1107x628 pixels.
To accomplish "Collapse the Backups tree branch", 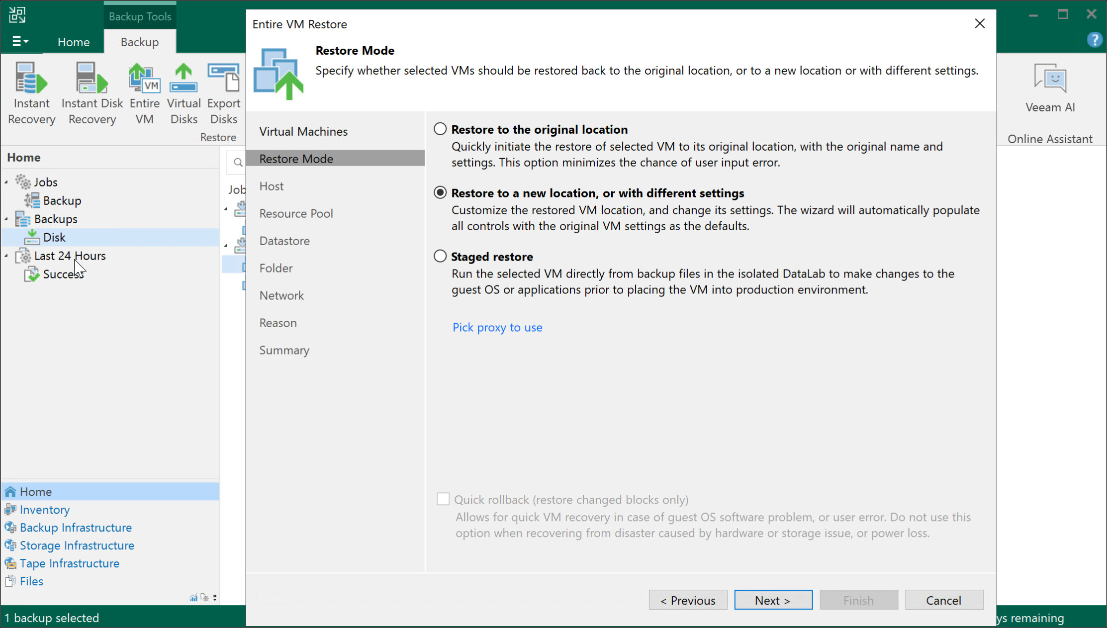I will 5,219.
